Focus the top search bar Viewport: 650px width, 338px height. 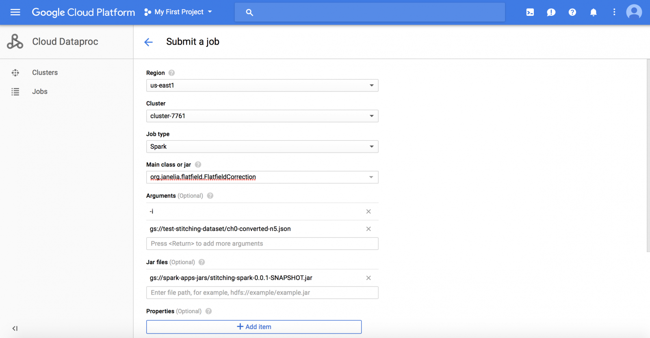370,12
